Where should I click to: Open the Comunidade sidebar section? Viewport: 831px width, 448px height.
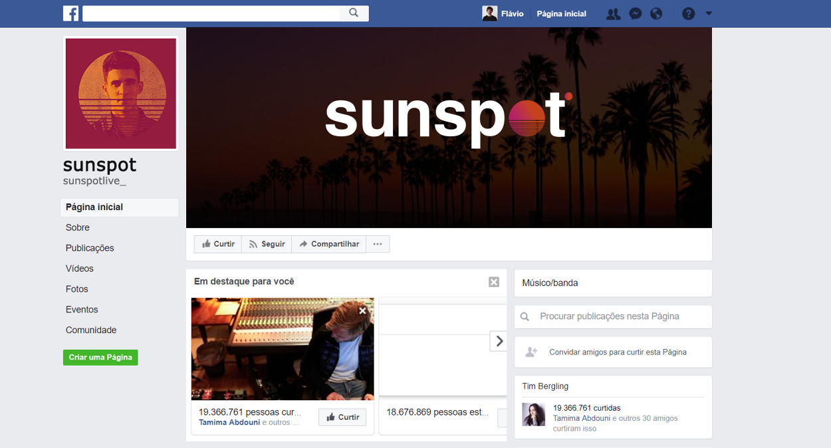[91, 330]
